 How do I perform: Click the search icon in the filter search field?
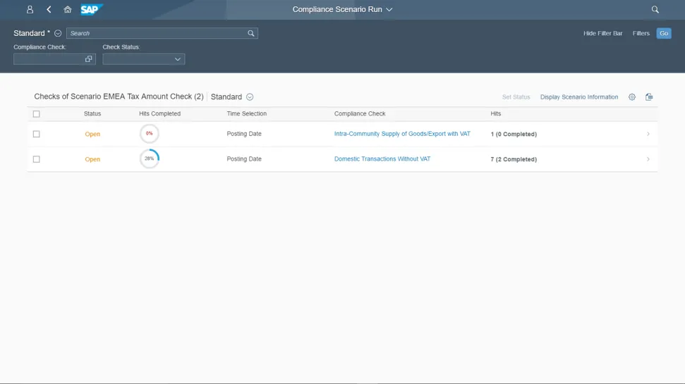(250, 33)
